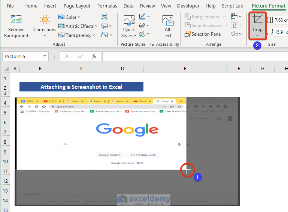Viewport: 288px width, 212px height.
Task: Open the Quick Styles gallery
Action: pyautogui.click(x=129, y=26)
